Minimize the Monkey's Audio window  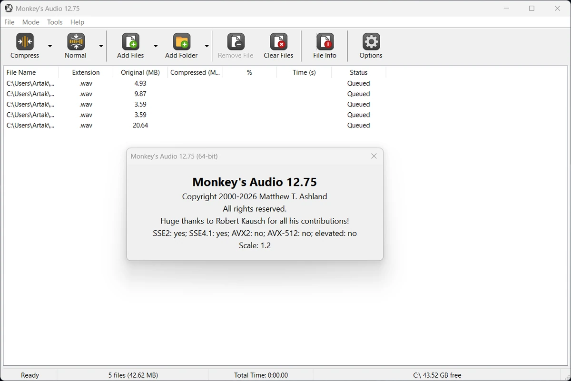(506, 8)
